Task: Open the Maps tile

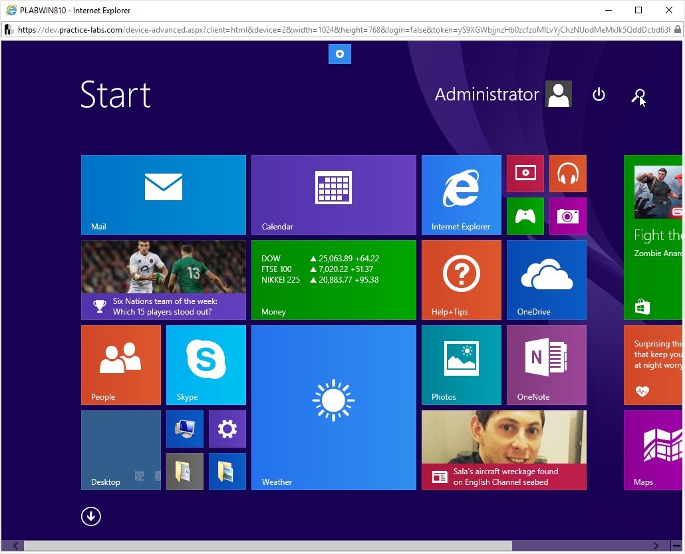Action: (x=653, y=450)
